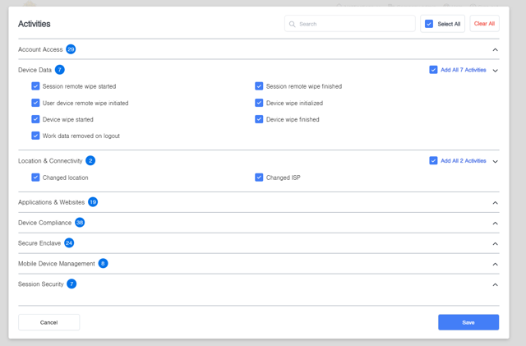Click the 19 badge on Applications & Websites
The height and width of the screenshot is (346, 526).
pyautogui.click(x=93, y=202)
